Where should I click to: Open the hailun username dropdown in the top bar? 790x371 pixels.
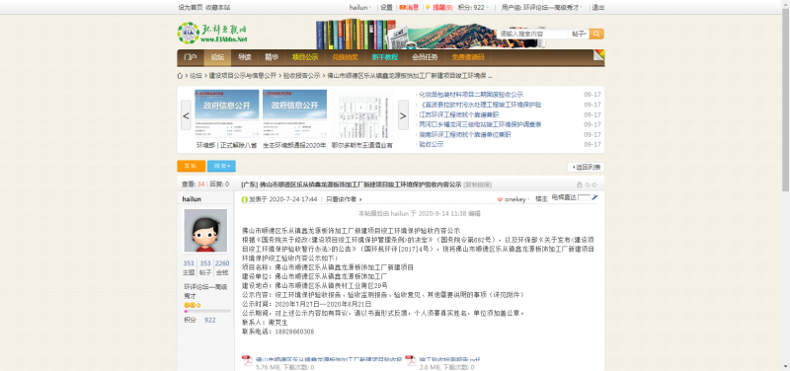[359, 8]
